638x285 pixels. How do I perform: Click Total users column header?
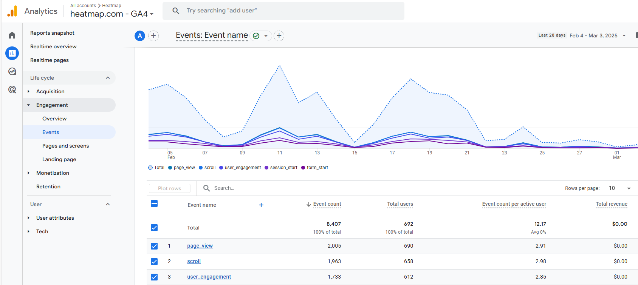[400, 204]
